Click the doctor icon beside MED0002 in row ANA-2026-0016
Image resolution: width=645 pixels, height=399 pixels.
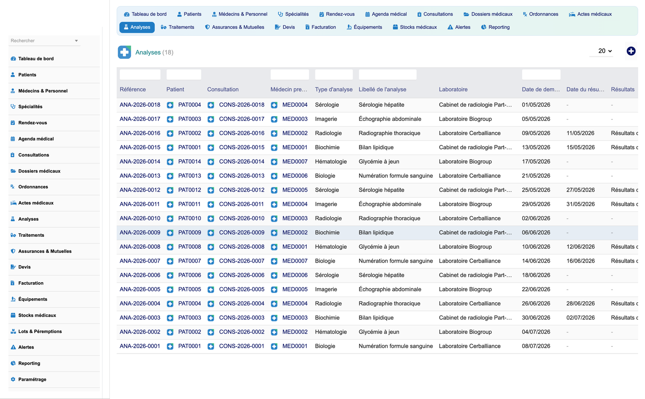(274, 133)
